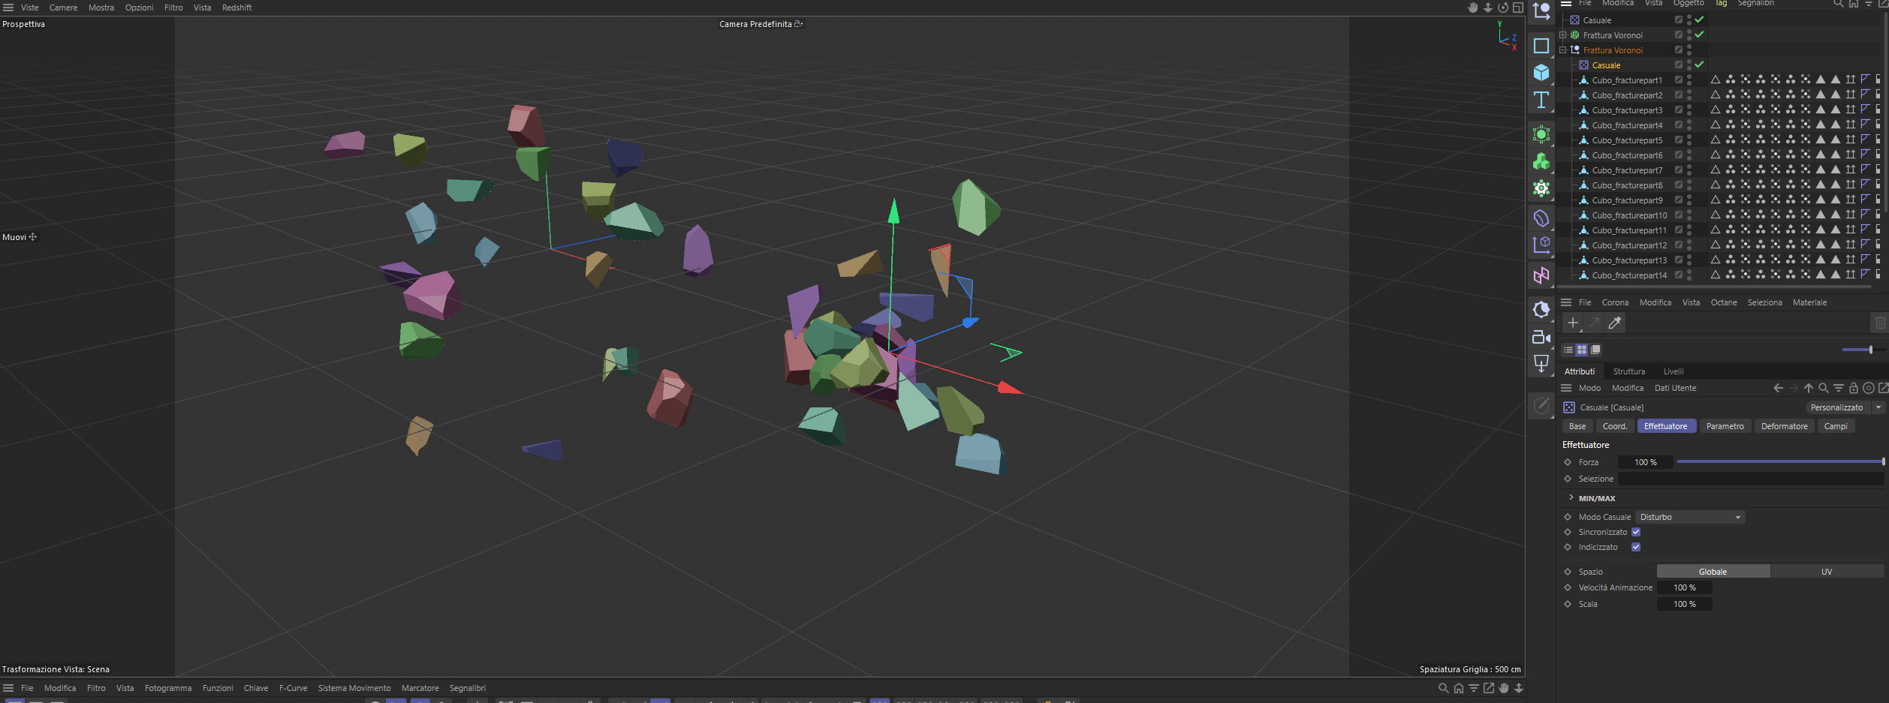Viewport: 1889px width, 703px height.
Task: Uncheck the Sincronizzato checkbox
Action: (1636, 532)
